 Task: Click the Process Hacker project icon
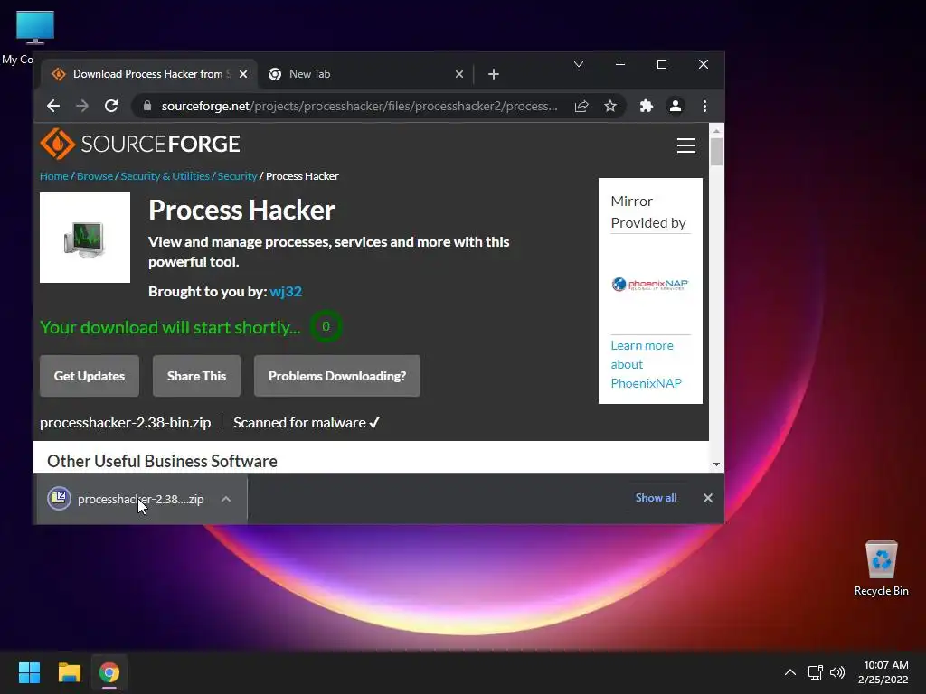pyautogui.click(x=85, y=238)
